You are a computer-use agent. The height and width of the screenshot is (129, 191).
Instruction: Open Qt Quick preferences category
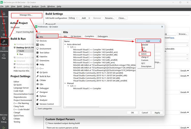click(47, 72)
